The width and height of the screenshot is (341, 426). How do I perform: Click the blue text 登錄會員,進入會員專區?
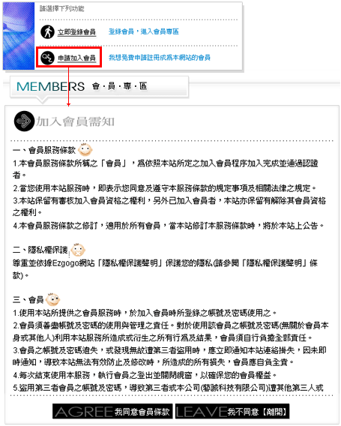144,31
